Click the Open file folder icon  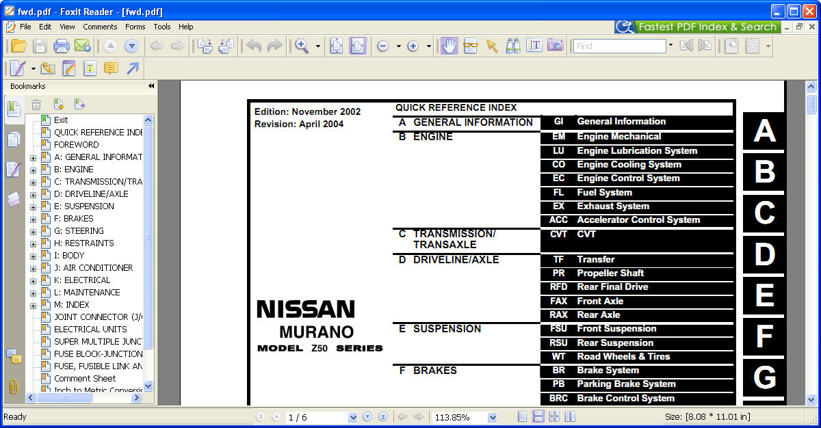18,46
